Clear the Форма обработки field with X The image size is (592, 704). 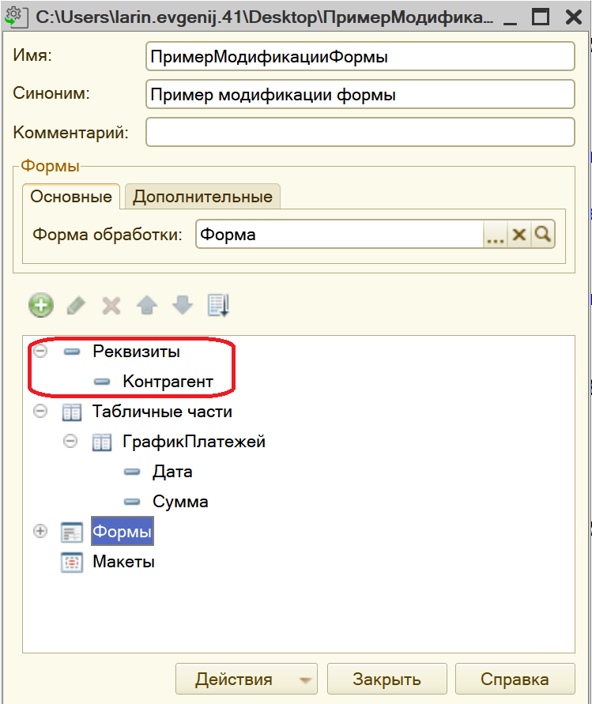[x=519, y=235]
